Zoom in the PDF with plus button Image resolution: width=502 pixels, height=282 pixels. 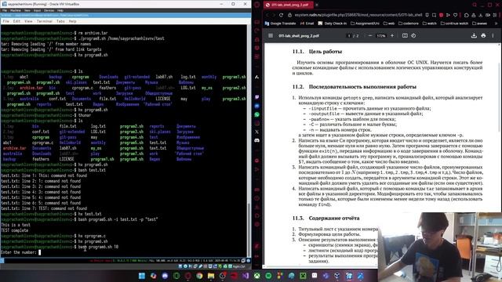392,36
